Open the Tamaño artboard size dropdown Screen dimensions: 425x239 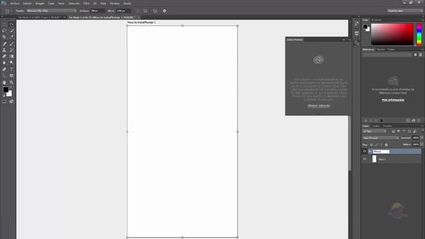click(x=52, y=11)
